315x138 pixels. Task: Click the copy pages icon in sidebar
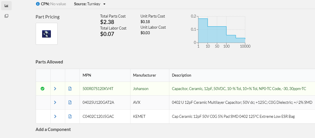click(6, 16)
